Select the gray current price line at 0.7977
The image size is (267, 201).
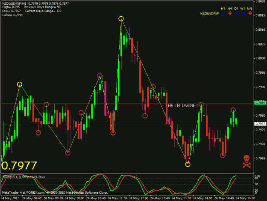[x=127, y=124]
